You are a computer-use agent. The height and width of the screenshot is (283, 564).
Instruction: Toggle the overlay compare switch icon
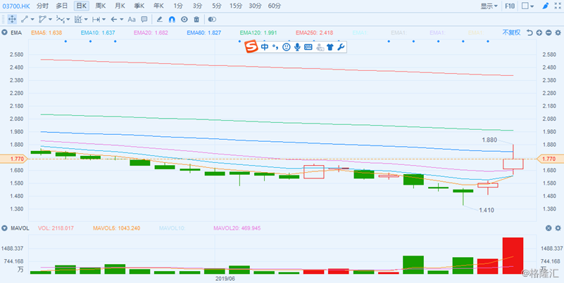[212, 19]
